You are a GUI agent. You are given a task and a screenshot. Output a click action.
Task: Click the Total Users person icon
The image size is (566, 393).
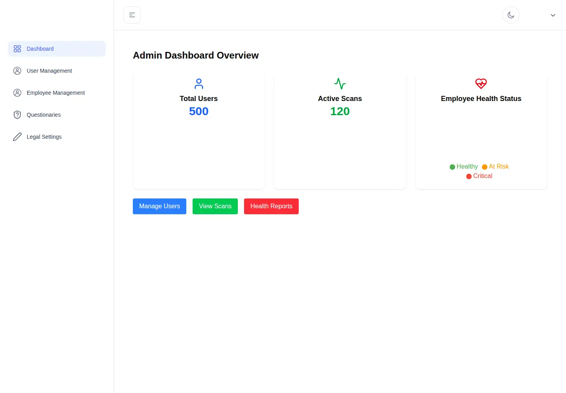pyautogui.click(x=199, y=84)
